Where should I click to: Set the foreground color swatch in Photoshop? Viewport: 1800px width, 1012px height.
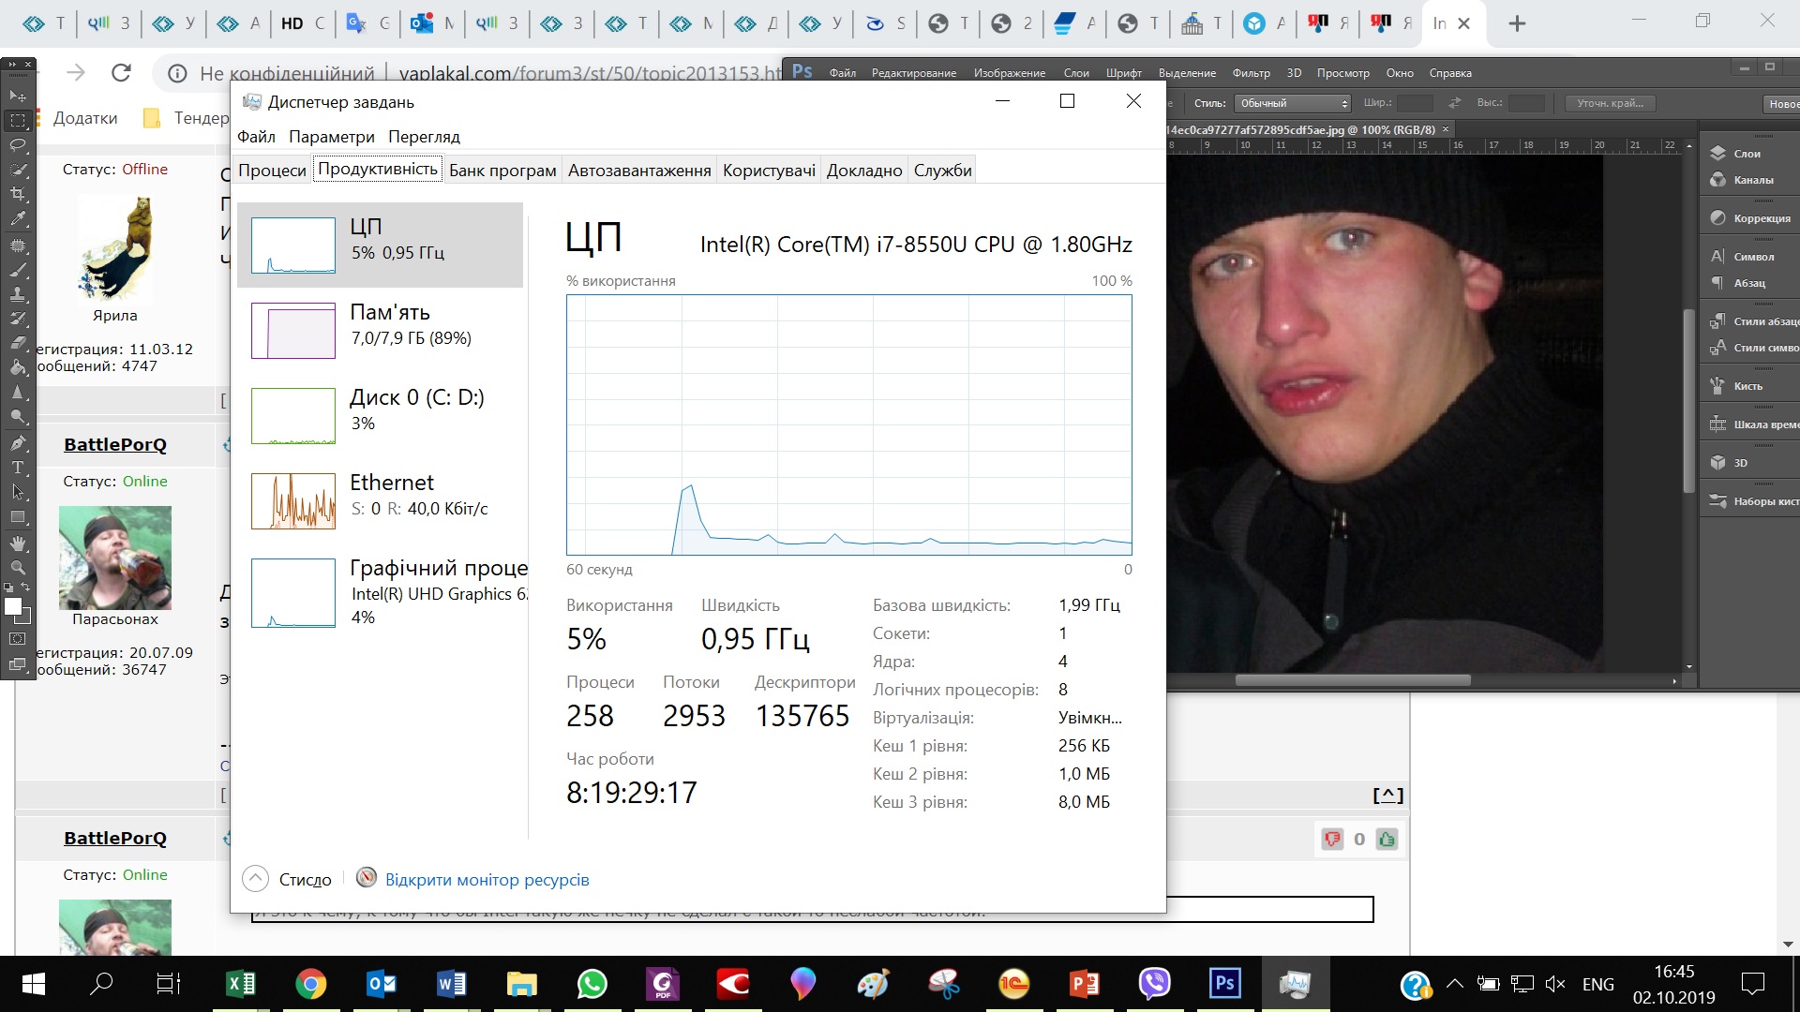(13, 605)
